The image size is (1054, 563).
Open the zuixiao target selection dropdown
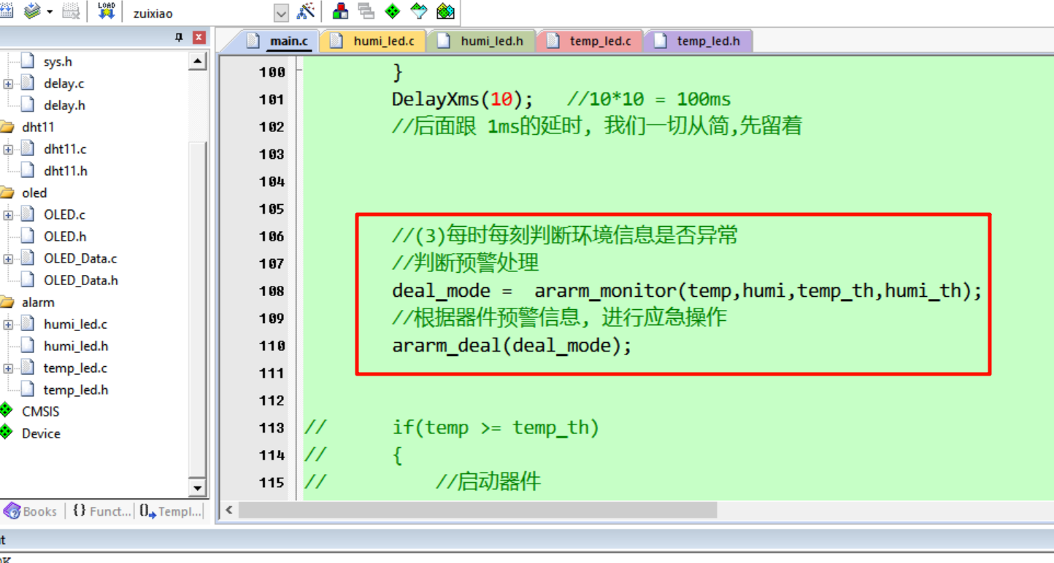281,13
